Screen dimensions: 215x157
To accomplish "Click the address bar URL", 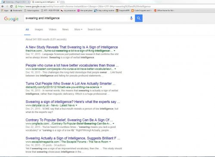I will click(x=84, y=6).
